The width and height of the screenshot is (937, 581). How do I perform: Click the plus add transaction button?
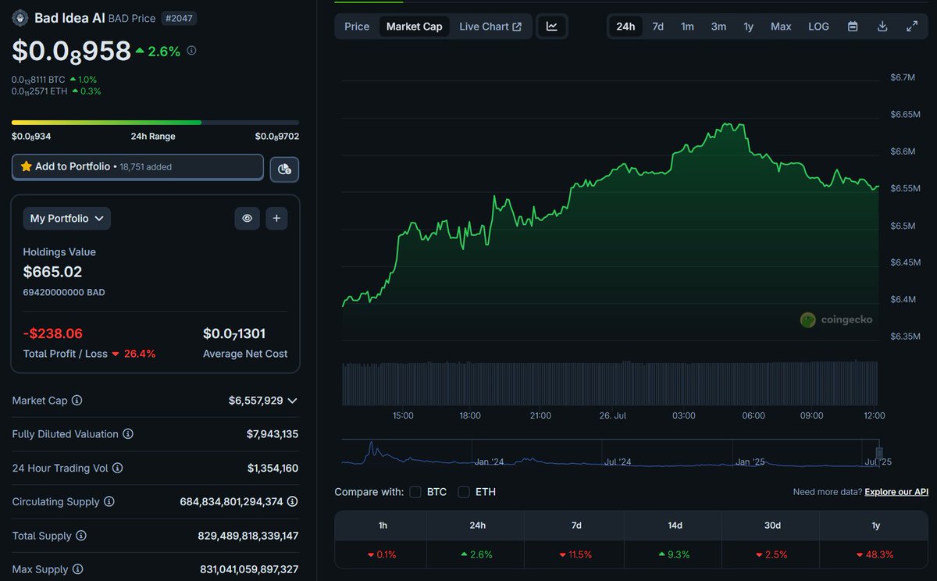click(276, 219)
